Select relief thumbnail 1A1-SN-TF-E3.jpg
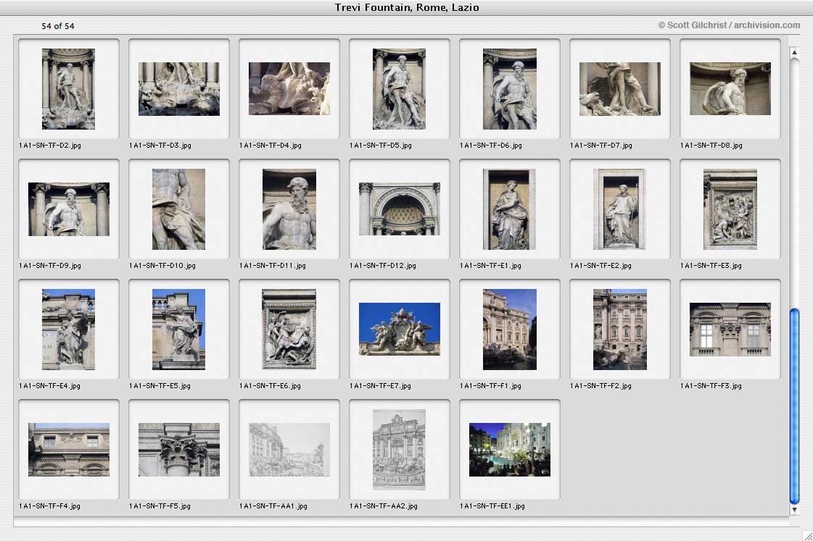The width and height of the screenshot is (813, 541). (x=730, y=209)
